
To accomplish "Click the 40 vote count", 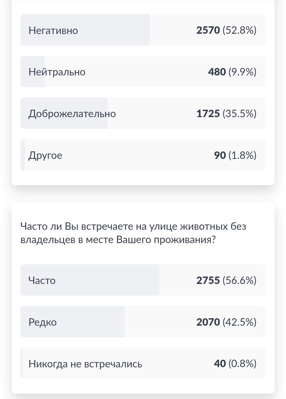I will point(220,364).
